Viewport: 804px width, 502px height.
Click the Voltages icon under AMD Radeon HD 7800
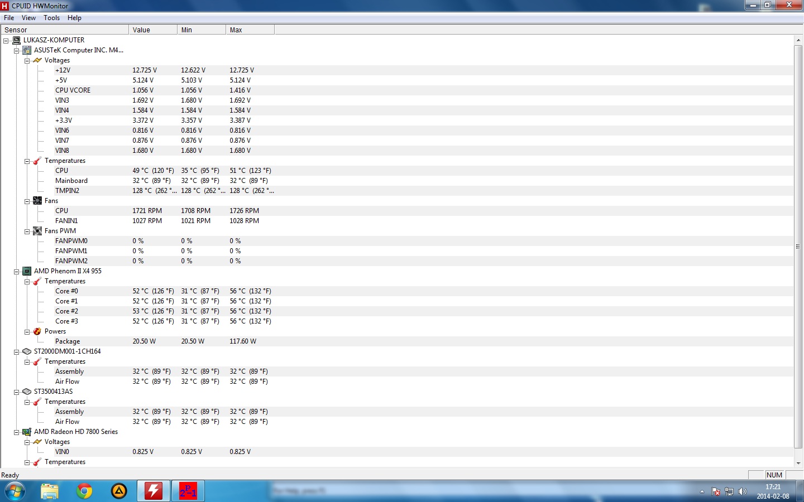click(x=37, y=442)
